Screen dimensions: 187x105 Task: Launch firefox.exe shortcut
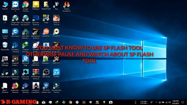15,88
